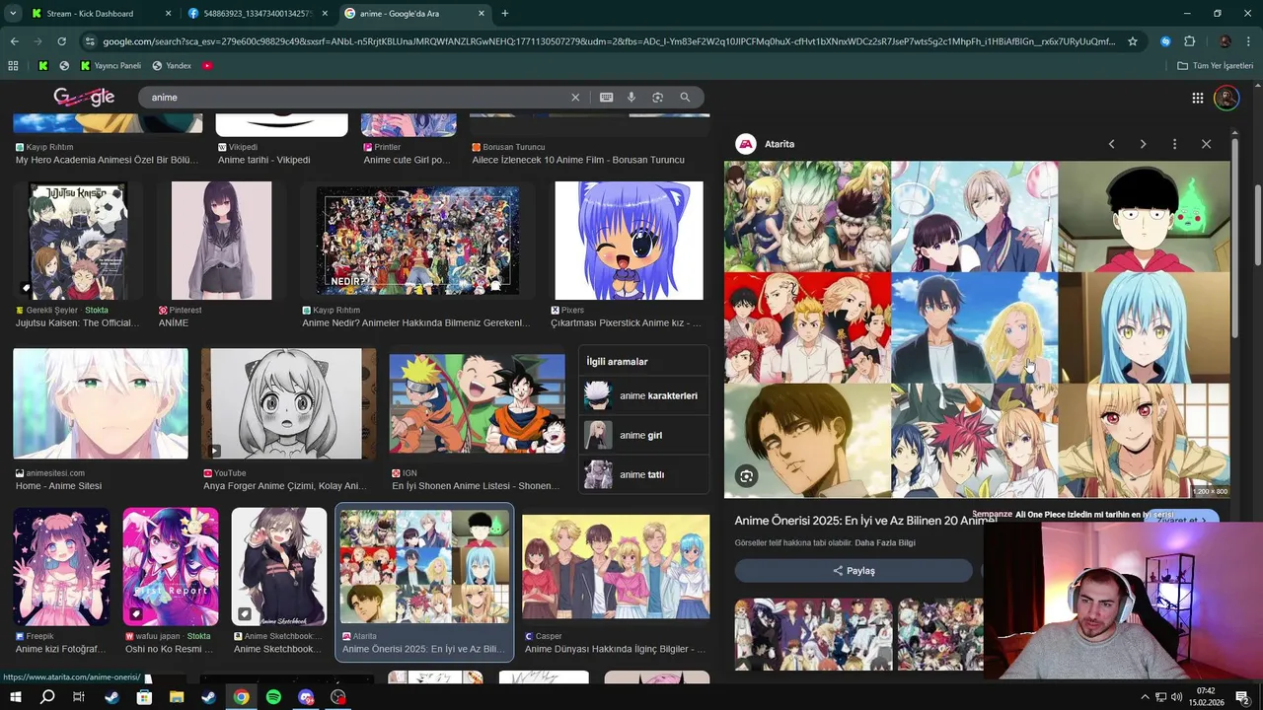Open the Pixers blue-haired chibi image
This screenshot has width=1263, height=710.
pyautogui.click(x=629, y=241)
